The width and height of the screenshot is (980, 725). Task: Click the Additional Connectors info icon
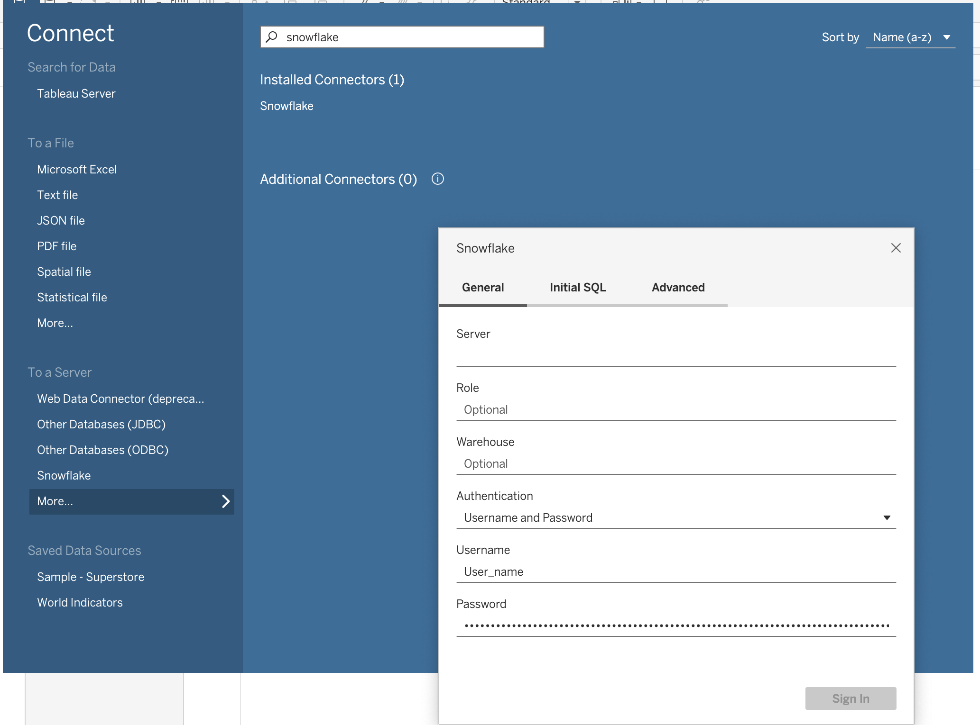tap(437, 179)
